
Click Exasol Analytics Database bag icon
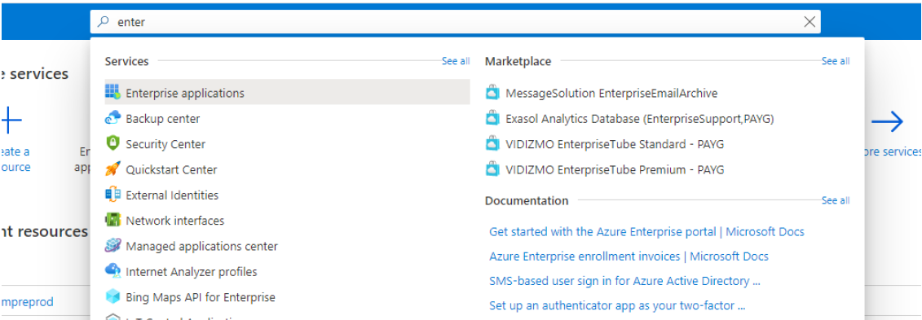(x=492, y=119)
